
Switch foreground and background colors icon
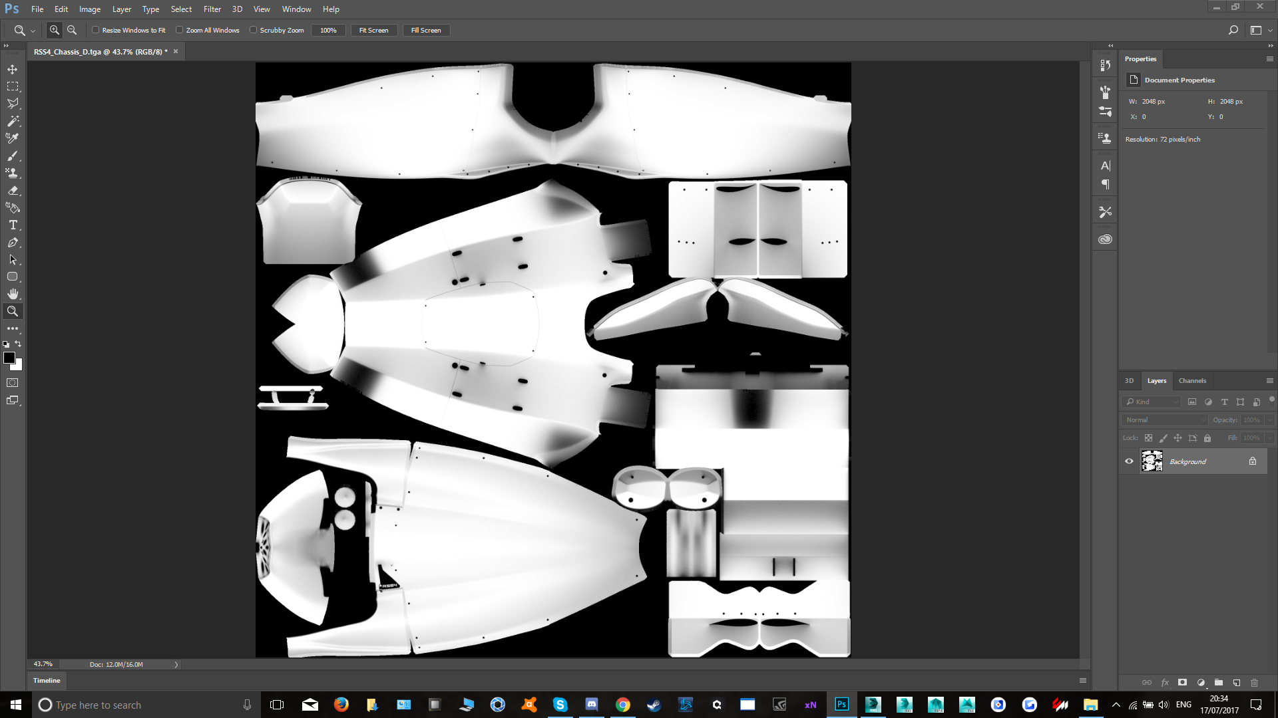click(19, 344)
